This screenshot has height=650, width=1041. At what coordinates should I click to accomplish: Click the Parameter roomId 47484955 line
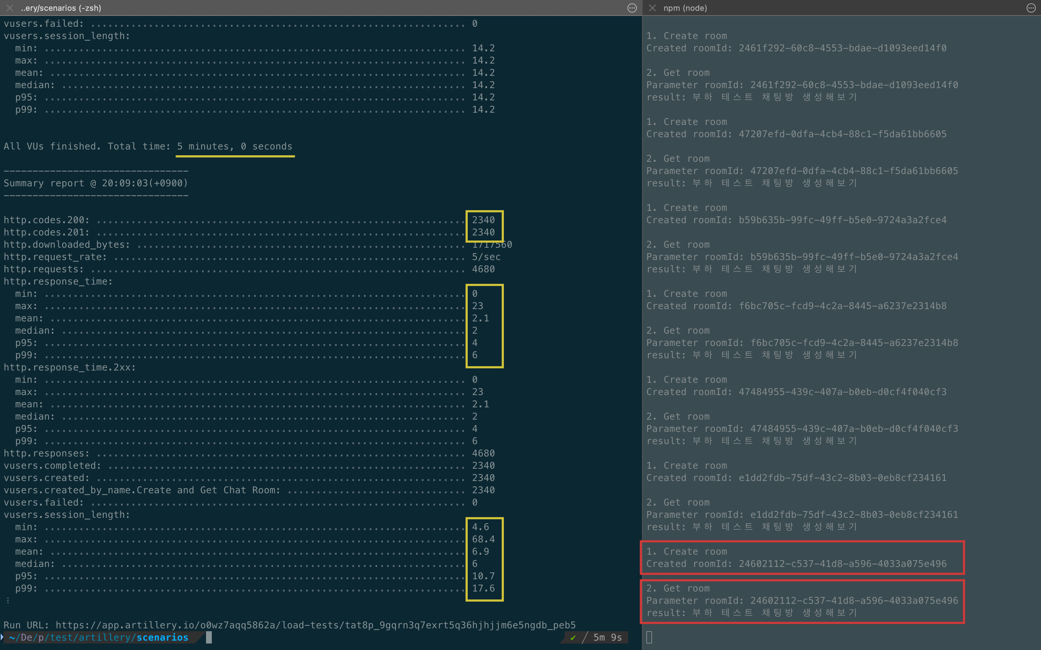pos(802,429)
